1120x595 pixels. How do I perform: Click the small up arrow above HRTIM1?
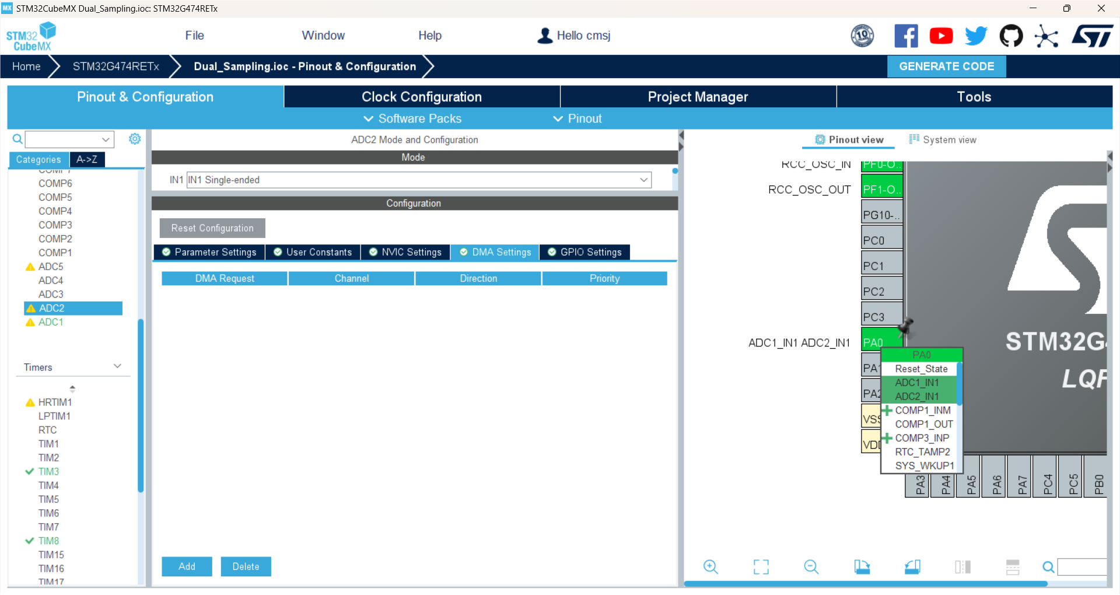72,387
